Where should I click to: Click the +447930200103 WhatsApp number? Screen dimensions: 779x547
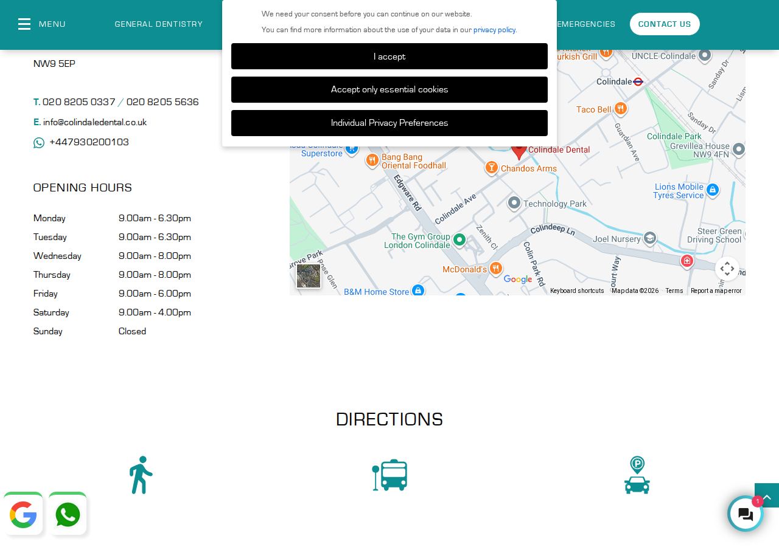[89, 142]
